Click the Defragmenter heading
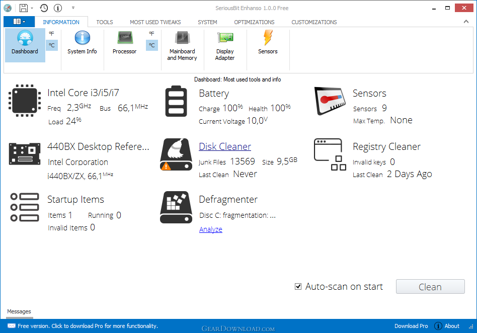The height and width of the screenshot is (333, 477). [228, 200]
